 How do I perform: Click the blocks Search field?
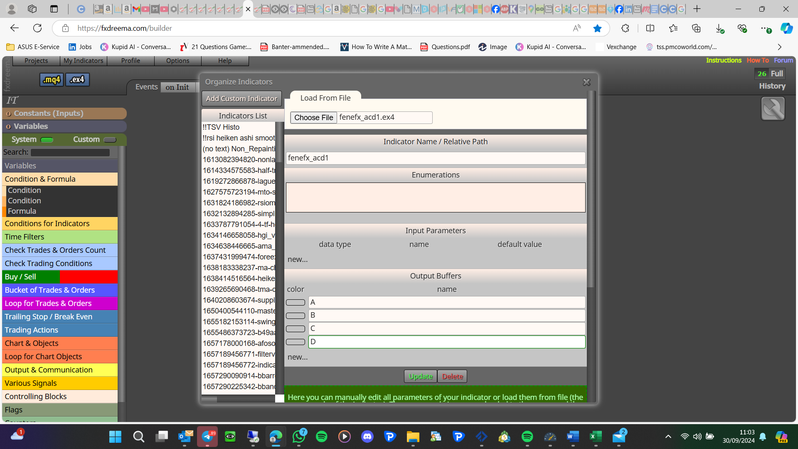click(70, 153)
